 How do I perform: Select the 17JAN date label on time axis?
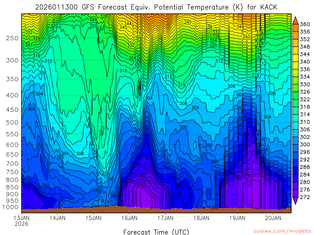(165, 218)
